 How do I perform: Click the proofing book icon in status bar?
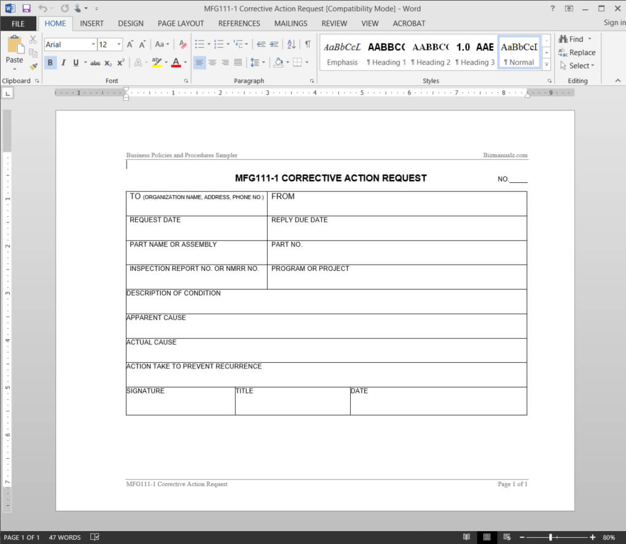95,537
